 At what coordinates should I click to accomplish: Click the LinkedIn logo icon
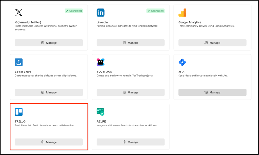[101, 13]
